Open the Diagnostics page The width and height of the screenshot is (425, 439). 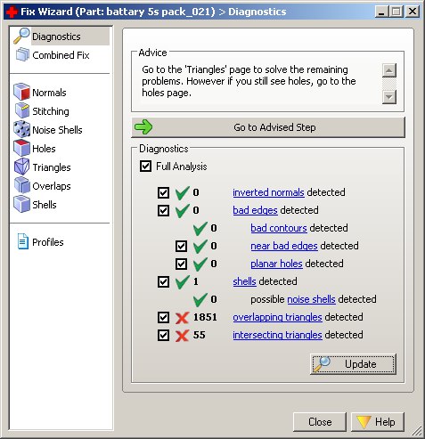click(61, 37)
